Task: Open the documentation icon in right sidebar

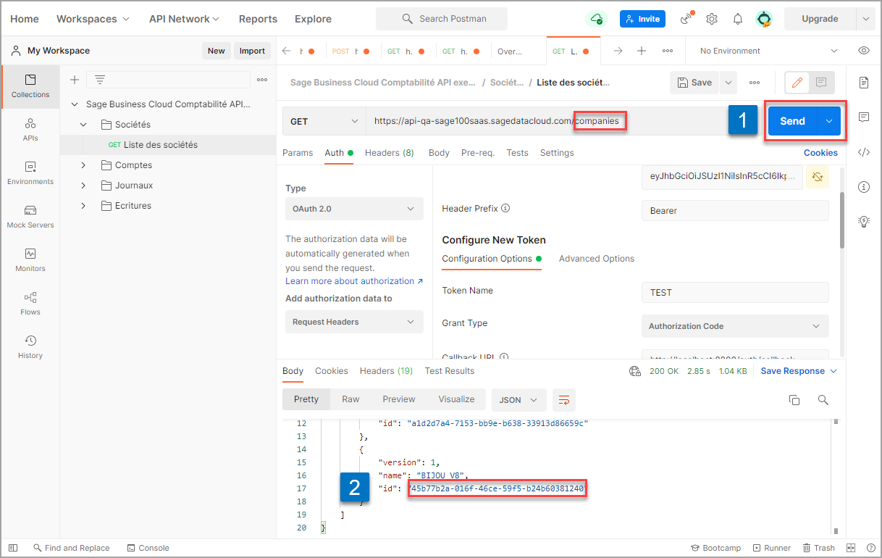Action: point(863,83)
